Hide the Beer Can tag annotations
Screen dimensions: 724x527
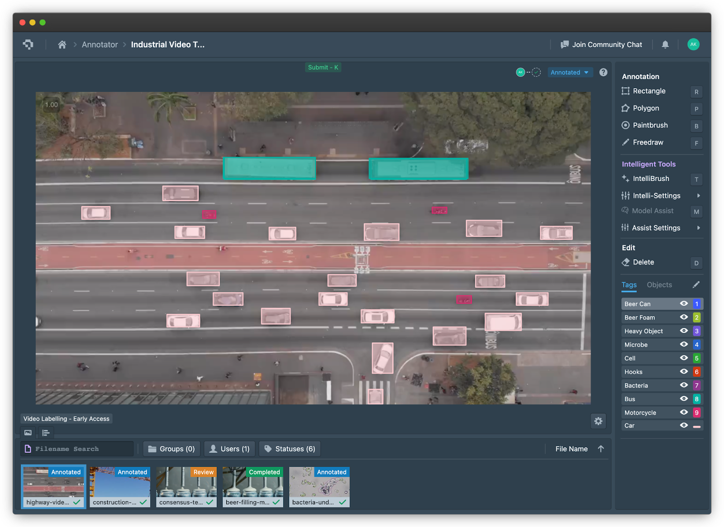pyautogui.click(x=683, y=304)
